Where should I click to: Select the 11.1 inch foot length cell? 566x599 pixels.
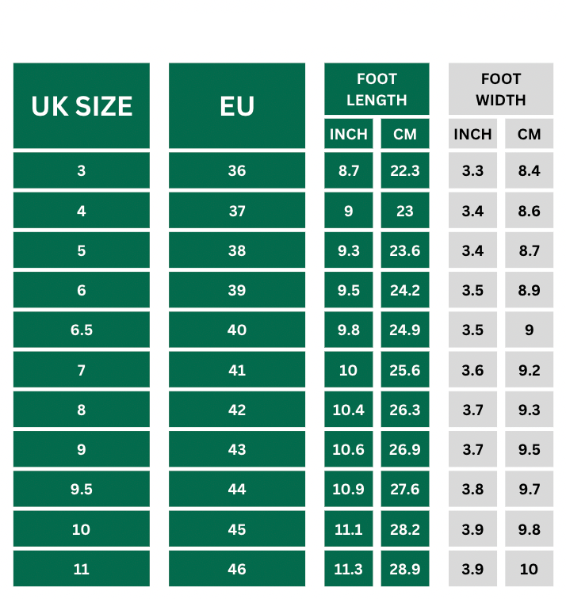pyautogui.click(x=349, y=529)
